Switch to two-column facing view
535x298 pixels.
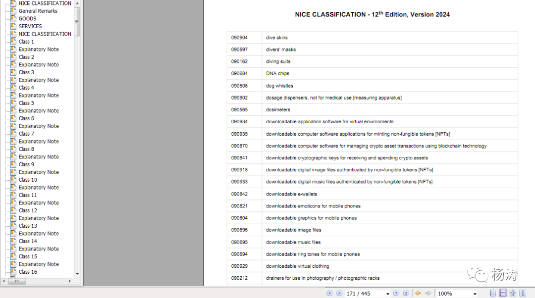(523, 293)
